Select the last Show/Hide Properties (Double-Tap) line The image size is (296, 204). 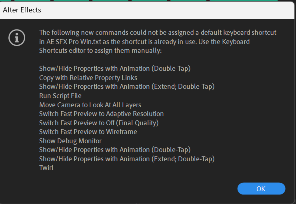(115, 150)
